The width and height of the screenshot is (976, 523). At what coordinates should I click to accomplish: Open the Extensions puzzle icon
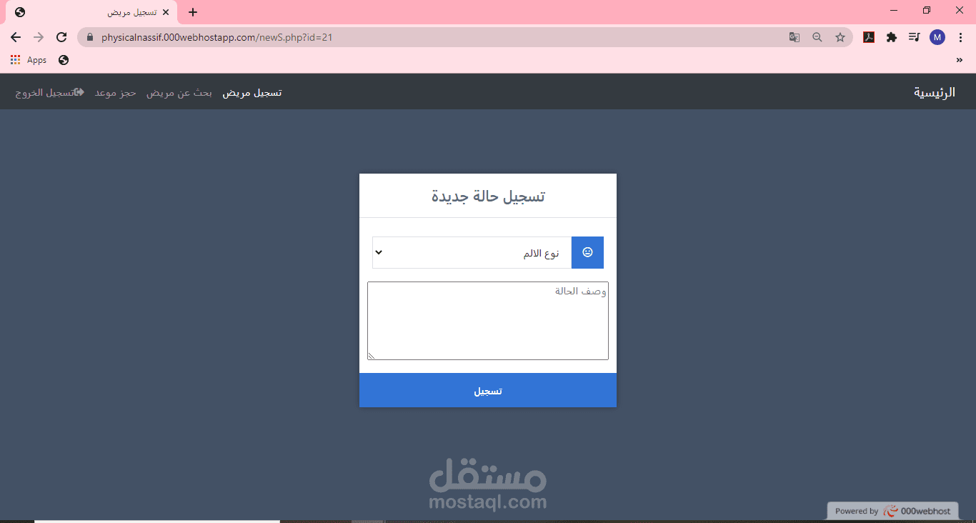coord(892,37)
